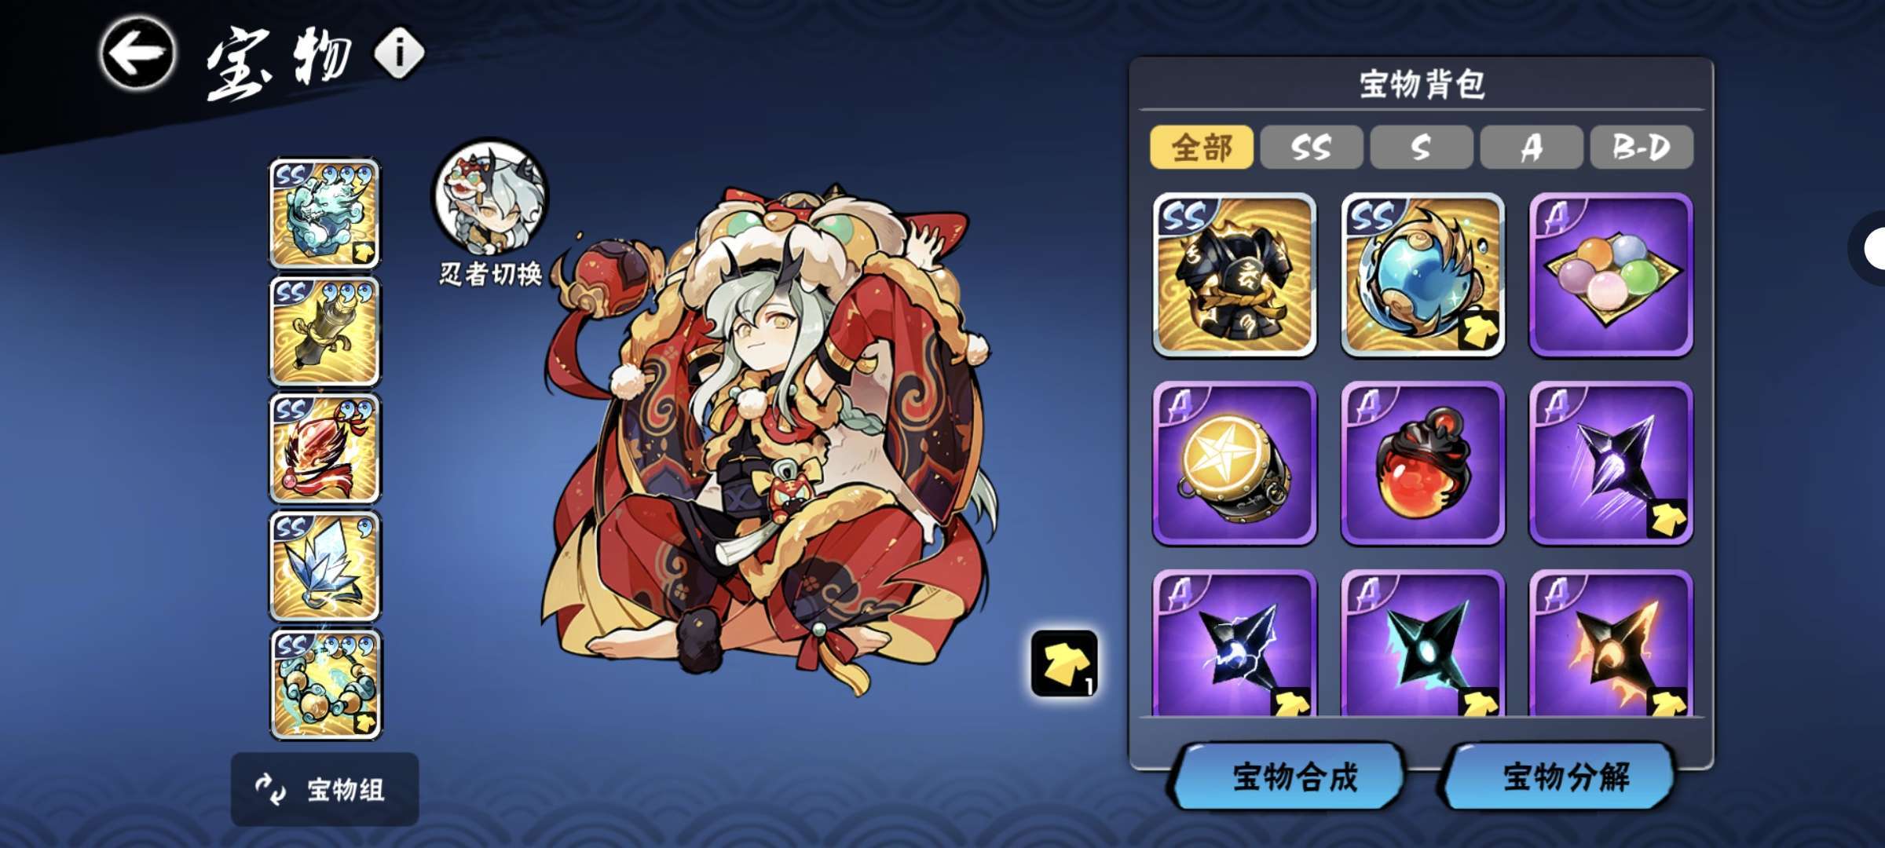Filter backpack by SS rank

point(1312,147)
